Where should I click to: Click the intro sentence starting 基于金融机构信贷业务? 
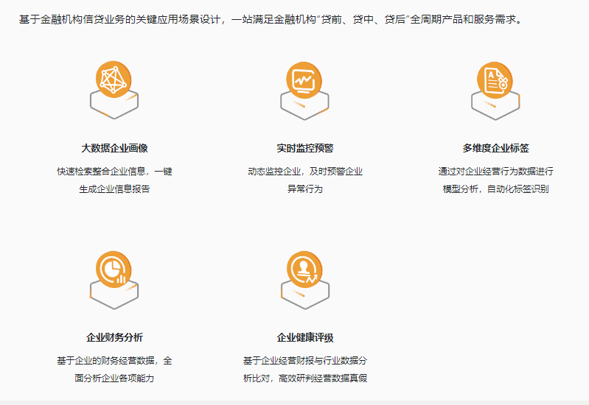click(271, 19)
